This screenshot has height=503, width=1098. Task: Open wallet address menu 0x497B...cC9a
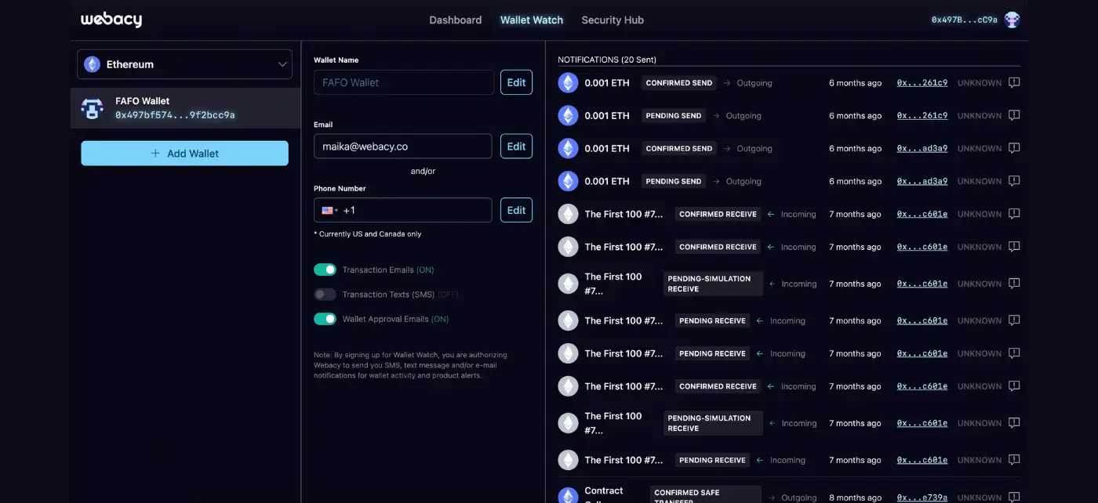pyautogui.click(x=964, y=20)
